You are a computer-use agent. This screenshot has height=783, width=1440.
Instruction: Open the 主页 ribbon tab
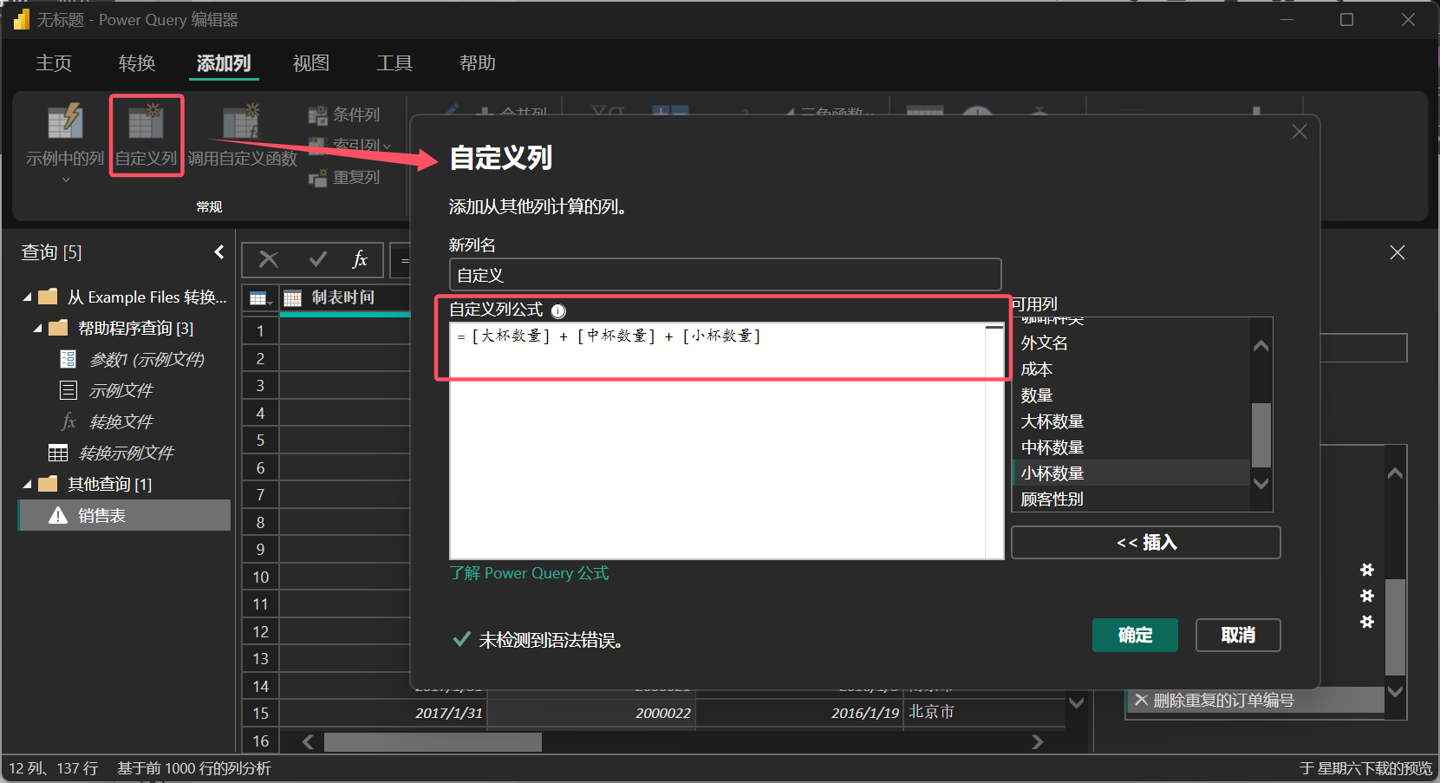pos(54,62)
